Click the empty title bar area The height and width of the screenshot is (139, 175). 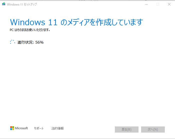pos(89,4)
